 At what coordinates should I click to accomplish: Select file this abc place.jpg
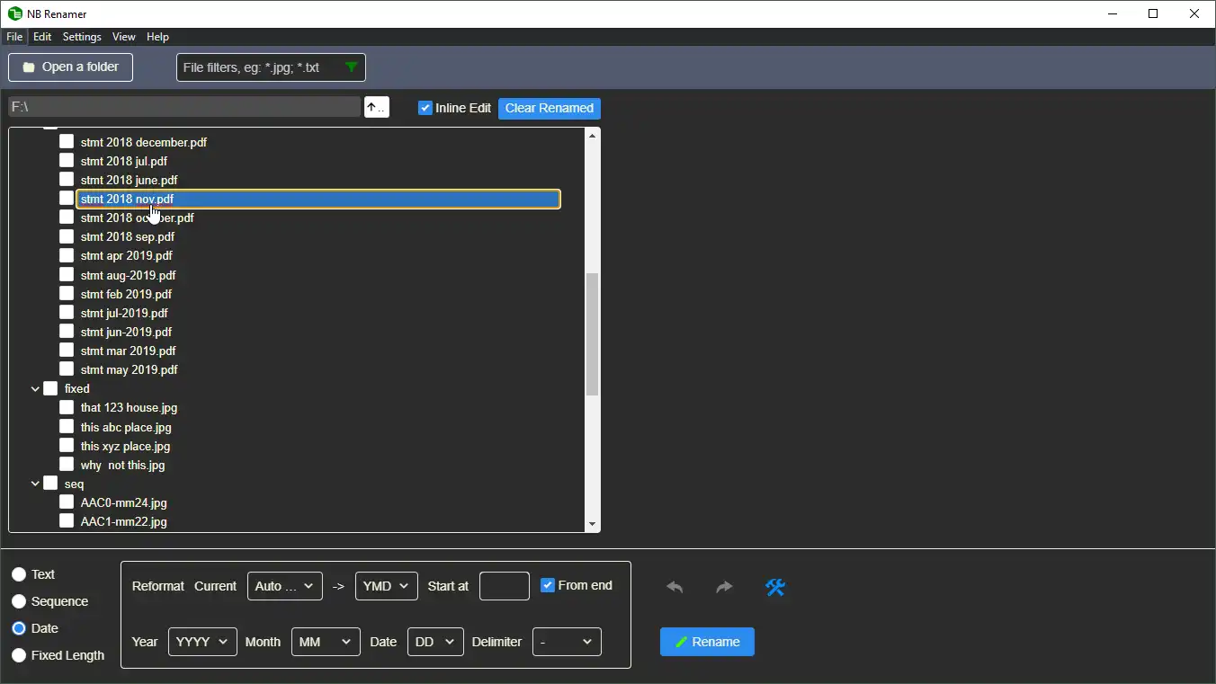pos(126,427)
